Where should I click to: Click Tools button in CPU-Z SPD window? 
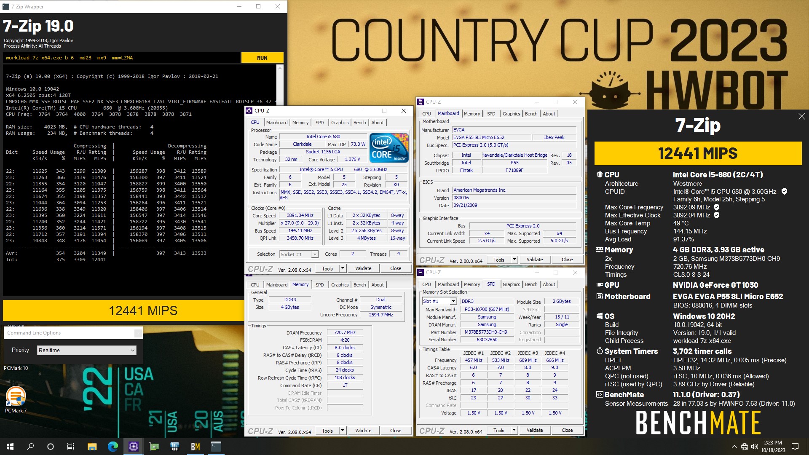[499, 430]
